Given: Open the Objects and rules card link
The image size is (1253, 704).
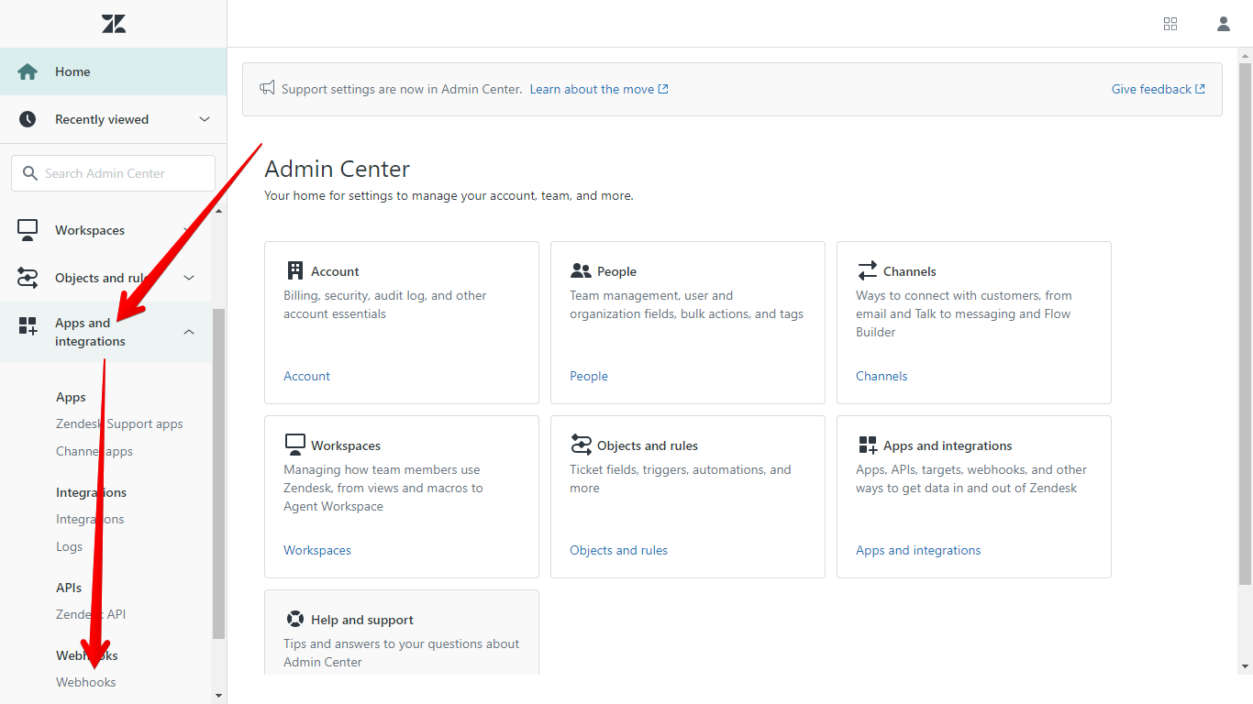Looking at the screenshot, I should 618,550.
